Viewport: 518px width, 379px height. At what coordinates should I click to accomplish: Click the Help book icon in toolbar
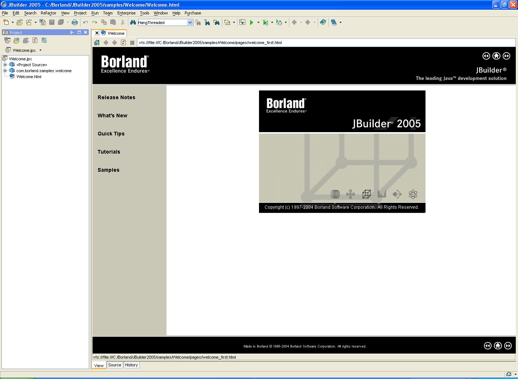click(x=323, y=22)
